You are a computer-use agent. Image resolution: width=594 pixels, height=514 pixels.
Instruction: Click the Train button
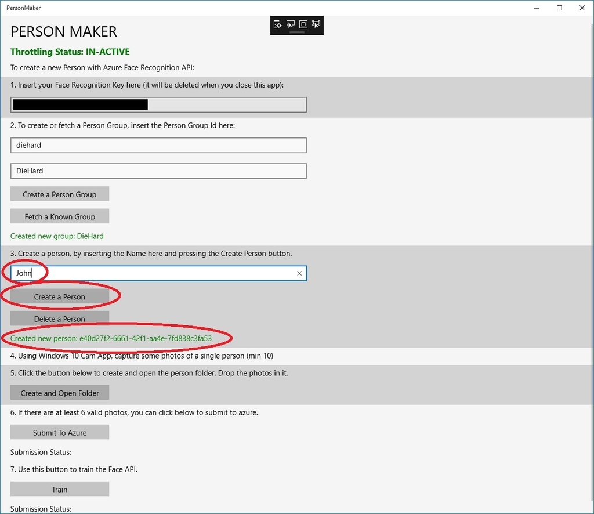coord(60,489)
